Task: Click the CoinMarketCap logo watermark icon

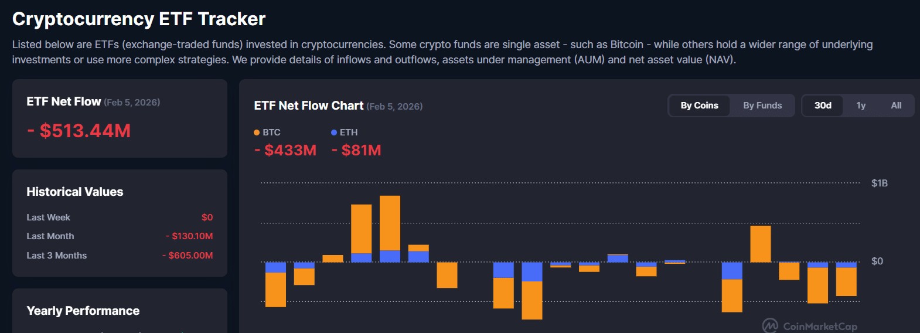Action: pyautogui.click(x=770, y=325)
